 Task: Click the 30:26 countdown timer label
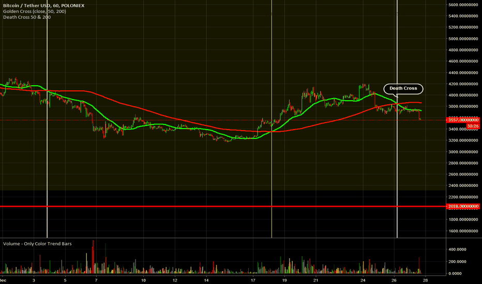pyautogui.click(x=473, y=126)
